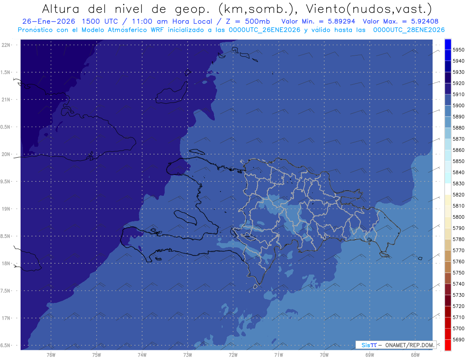The width and height of the screenshot is (466, 360).
Task: Select the valid-until time '0000UTC_28ENE2026'
Action: (409, 30)
